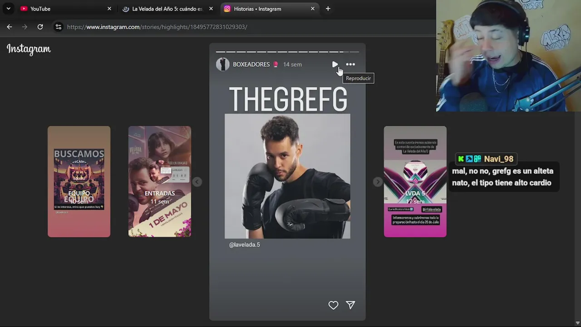Open the BOXEADORES highlight profile picture
Screen dimensions: 581x327
tap(222, 64)
